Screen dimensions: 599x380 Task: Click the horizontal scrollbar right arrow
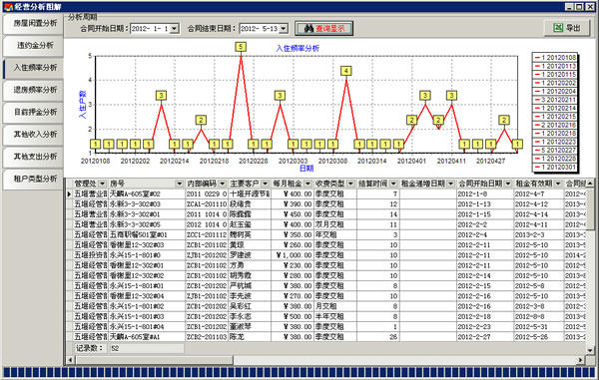(x=580, y=360)
